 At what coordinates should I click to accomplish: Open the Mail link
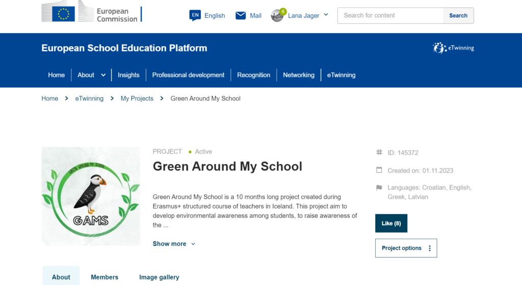pyautogui.click(x=256, y=16)
